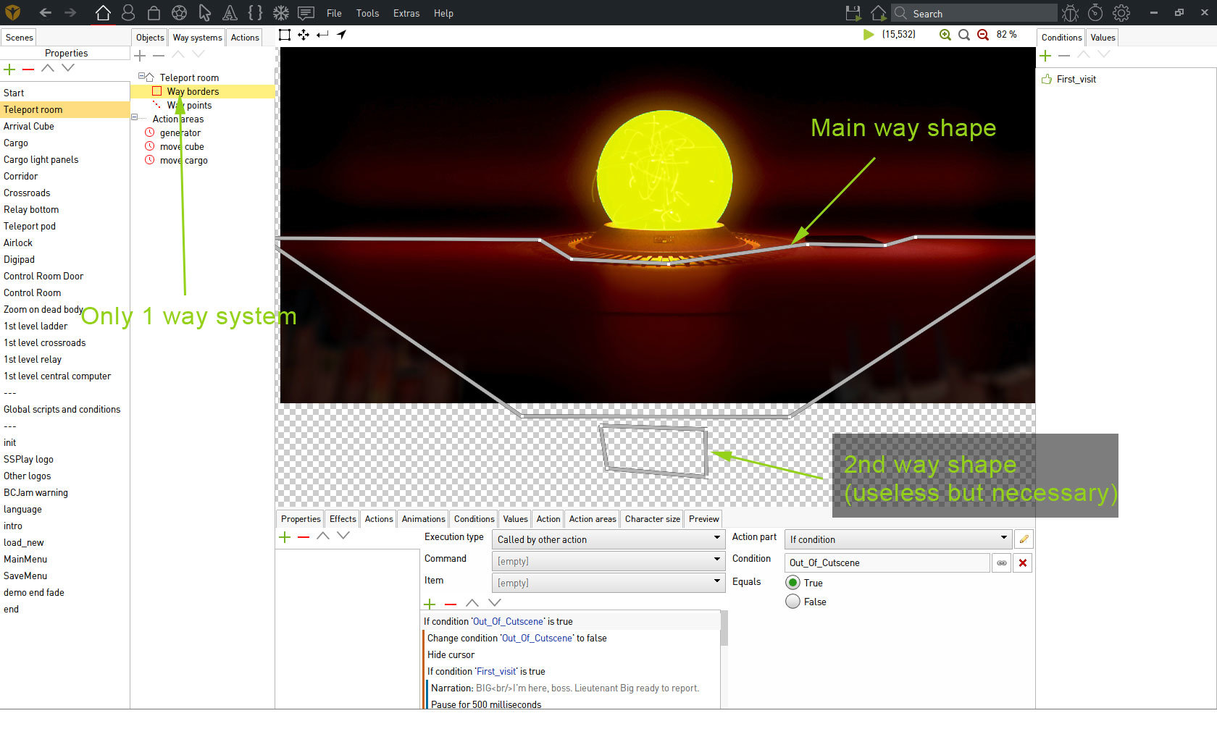Image resolution: width=1217 pixels, height=729 pixels.
Task: Switch to the Way systems tab
Action: (x=197, y=38)
